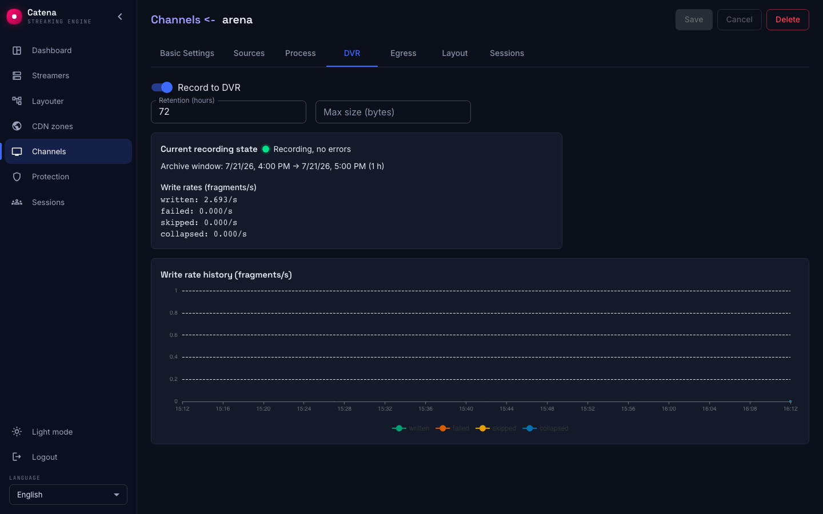Screen dimensions: 823x514
Task: Click the last data point at 16:12
Action: pos(790,401)
